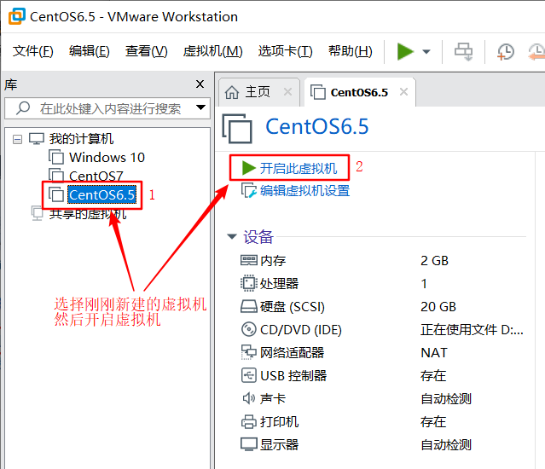Click the library search input field
Screen dimensions: 545x469
(107, 108)
